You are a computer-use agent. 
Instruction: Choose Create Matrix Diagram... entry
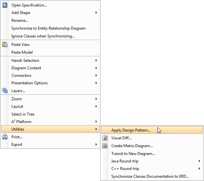pyautogui.click(x=152, y=146)
